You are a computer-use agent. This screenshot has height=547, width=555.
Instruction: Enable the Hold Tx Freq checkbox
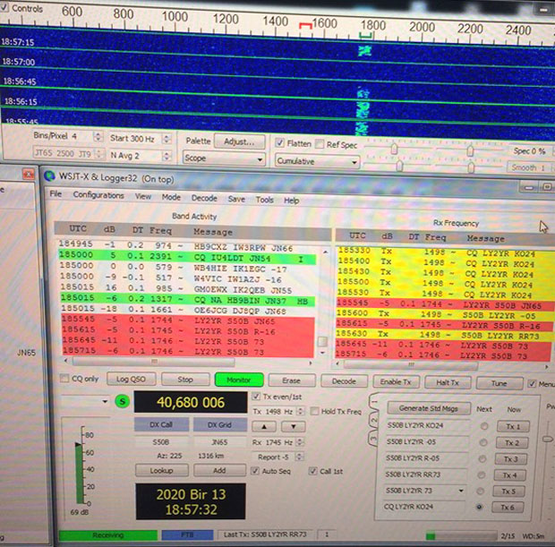pos(314,411)
